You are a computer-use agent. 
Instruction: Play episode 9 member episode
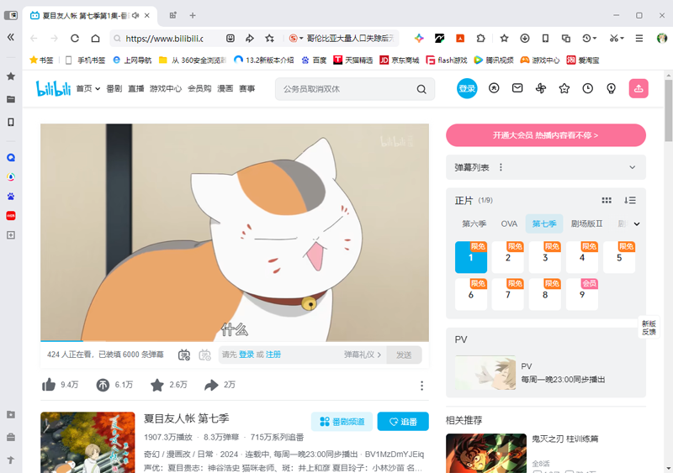[582, 294]
